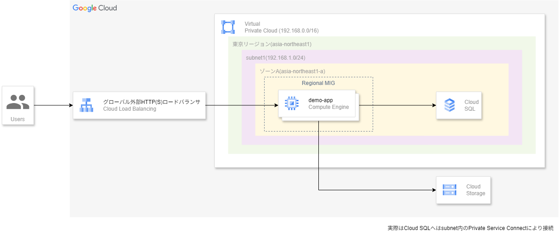Select the Cloud Storage card label
The height and width of the screenshot is (235, 559).
click(475, 190)
